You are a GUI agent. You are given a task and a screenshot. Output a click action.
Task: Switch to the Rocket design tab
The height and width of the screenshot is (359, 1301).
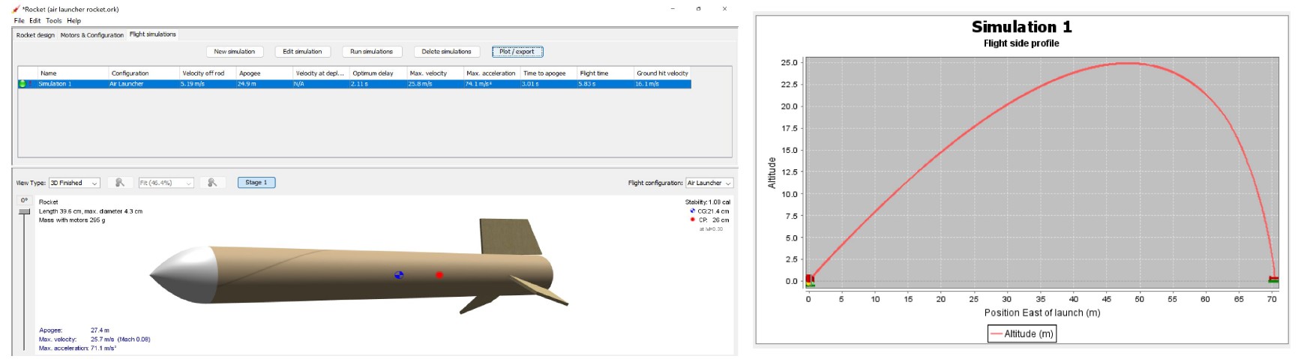(35, 35)
